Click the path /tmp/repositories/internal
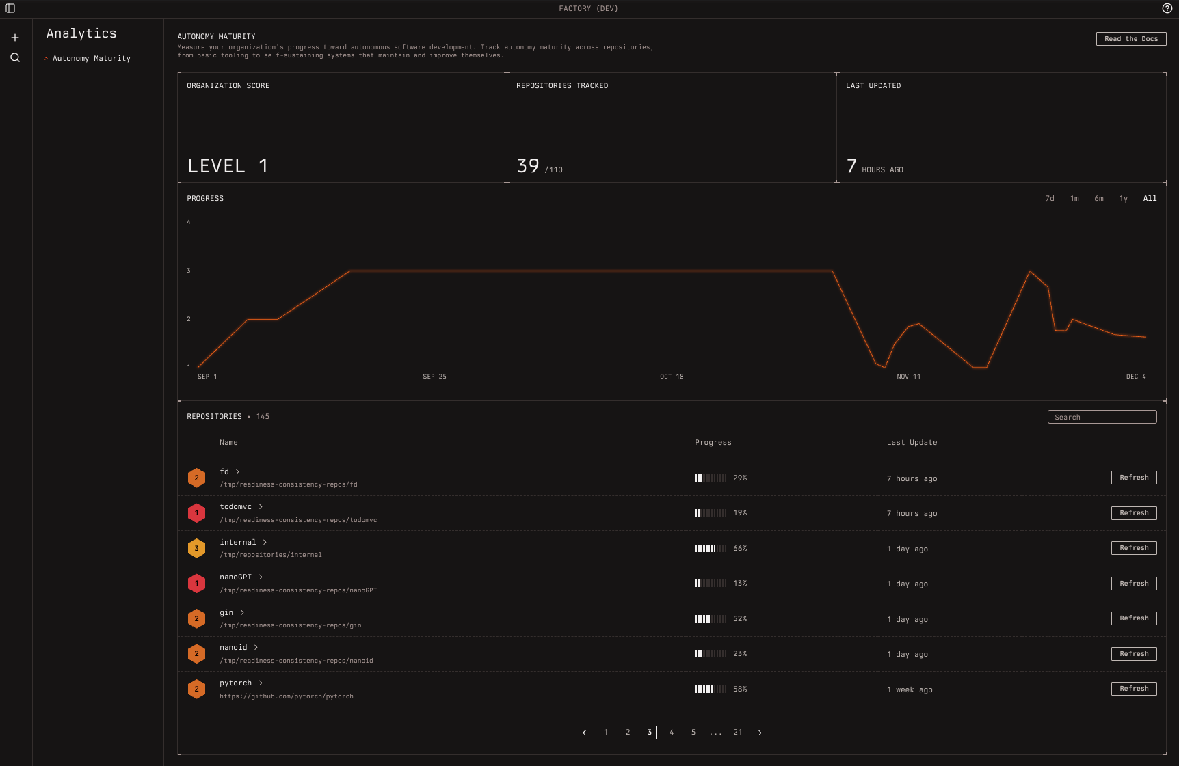The height and width of the screenshot is (766, 1179). click(271, 555)
